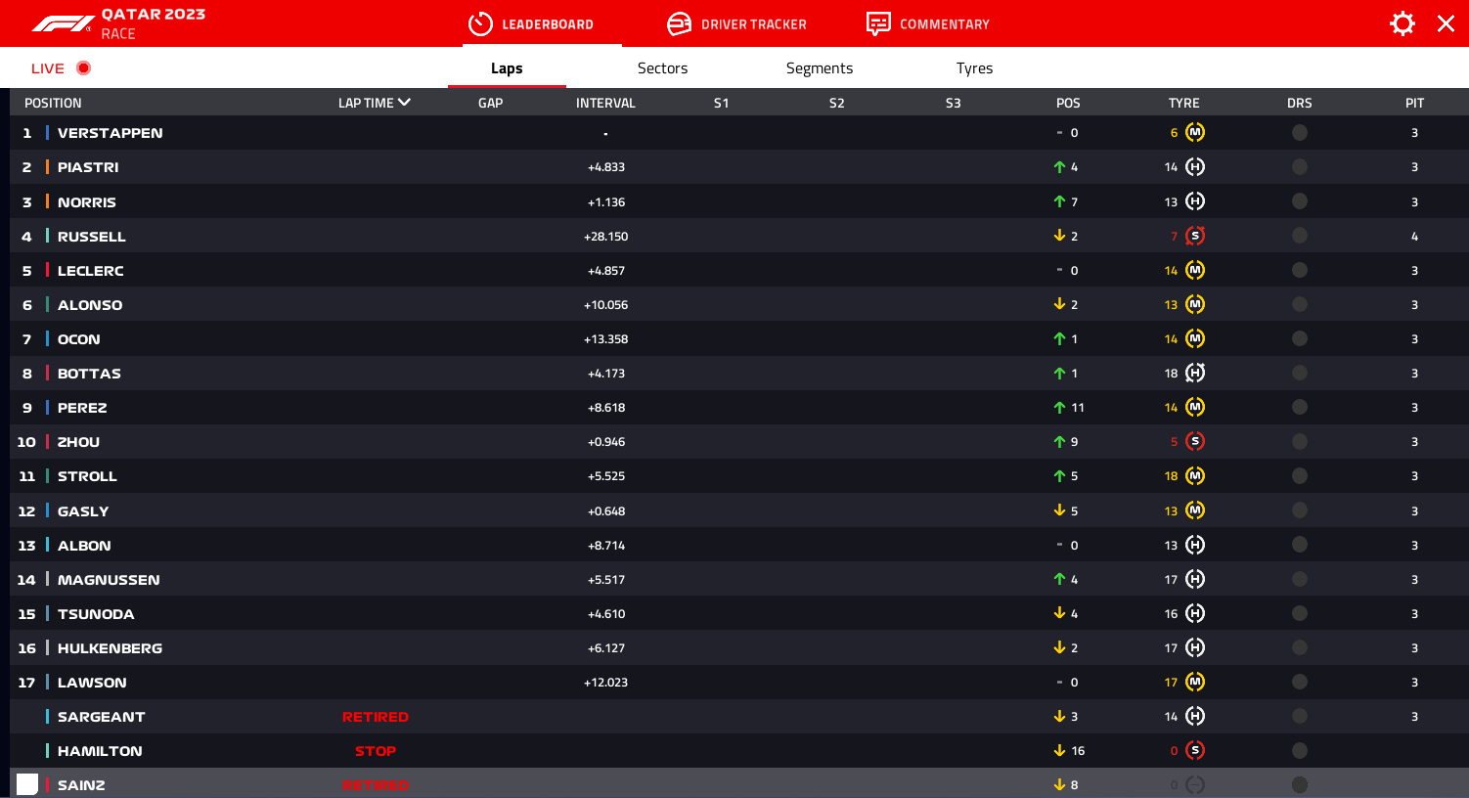The image size is (1469, 798).
Task: Click Zhou's soft tyre icon
Action: [1195, 441]
